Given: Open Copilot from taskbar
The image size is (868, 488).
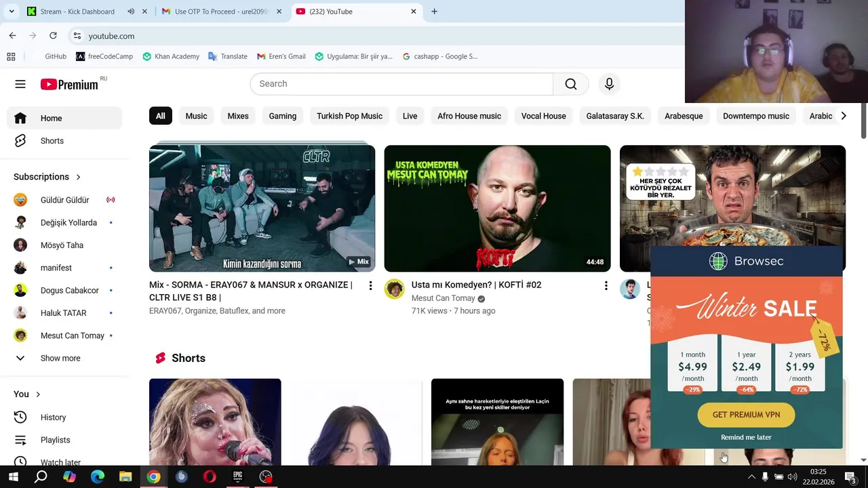Looking at the screenshot, I should point(69,476).
